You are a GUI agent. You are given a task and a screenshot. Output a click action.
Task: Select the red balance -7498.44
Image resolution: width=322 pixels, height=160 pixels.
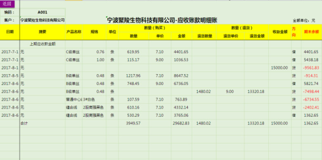coord(312,92)
